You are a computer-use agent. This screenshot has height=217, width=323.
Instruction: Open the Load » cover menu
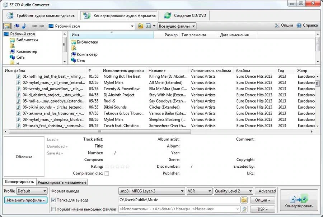point(53,140)
